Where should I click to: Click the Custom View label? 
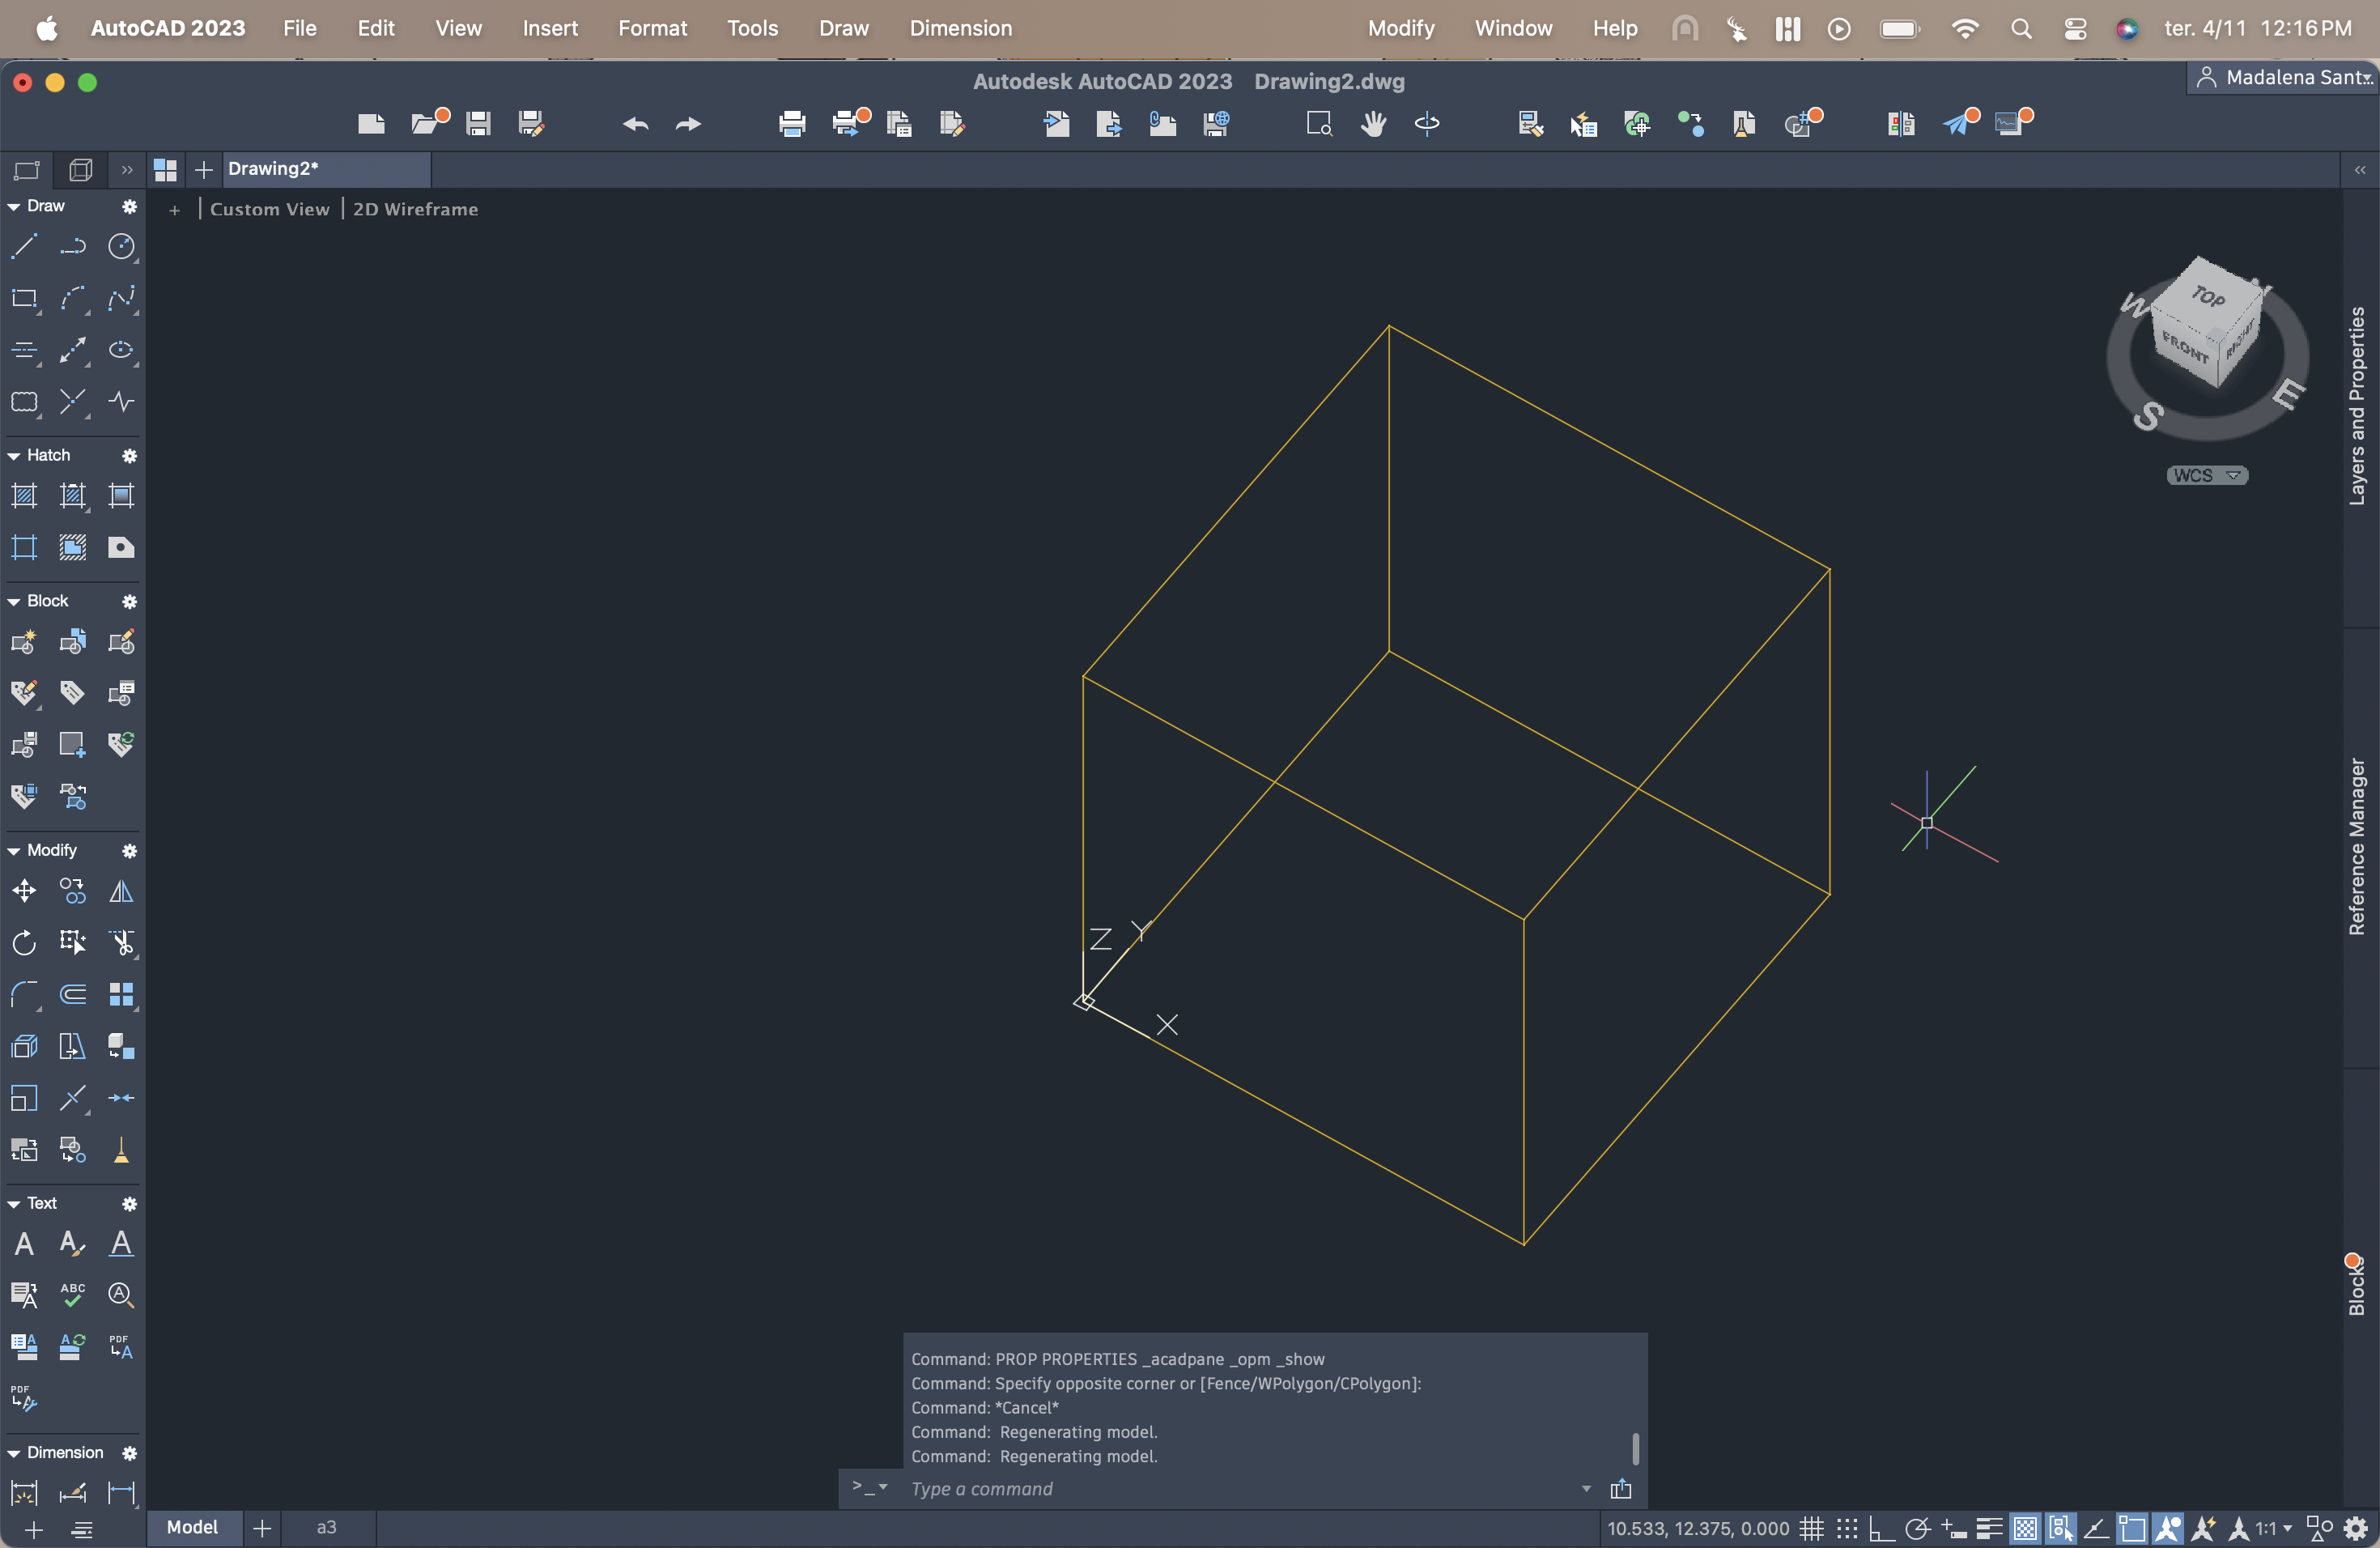(269, 209)
